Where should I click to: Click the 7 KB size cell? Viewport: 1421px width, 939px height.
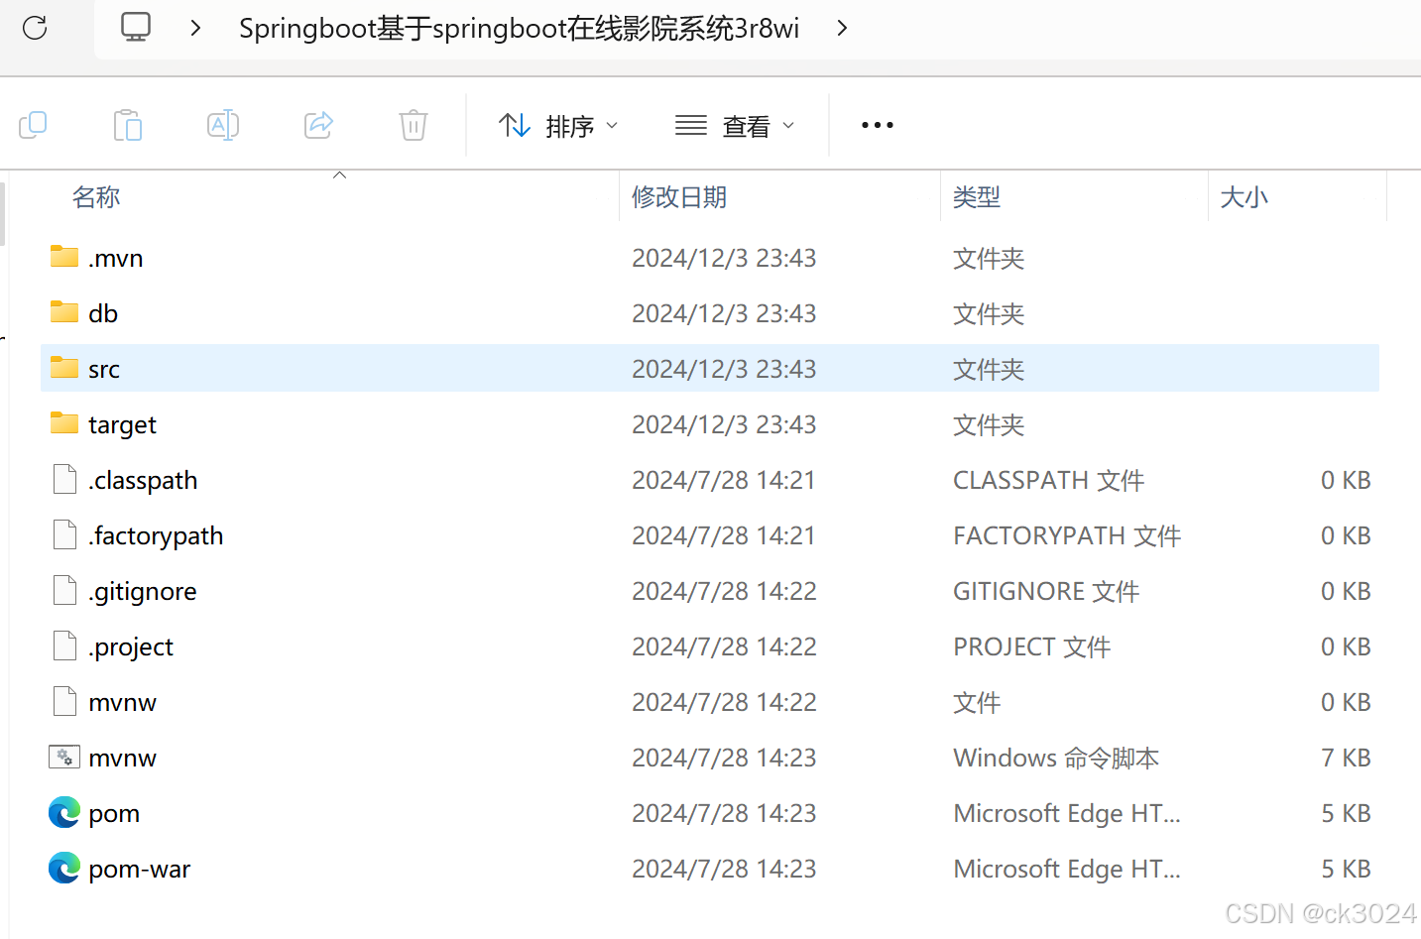[x=1346, y=758]
